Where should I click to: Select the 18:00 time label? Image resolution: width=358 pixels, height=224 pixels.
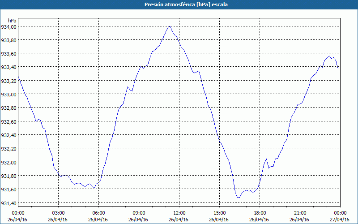pos(260,213)
